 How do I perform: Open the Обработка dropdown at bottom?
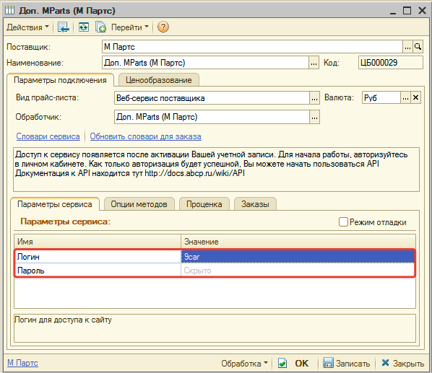244,364
